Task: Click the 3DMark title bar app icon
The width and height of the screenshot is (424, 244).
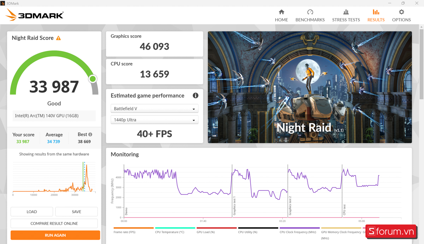Action: click(x=3, y=3)
